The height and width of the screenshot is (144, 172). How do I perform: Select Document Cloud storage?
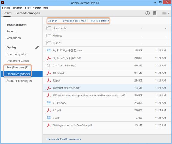pyautogui.click(x=18, y=61)
